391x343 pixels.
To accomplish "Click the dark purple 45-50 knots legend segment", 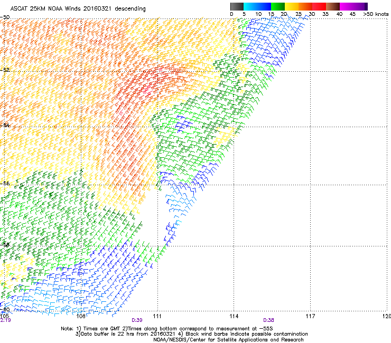I will pos(360,6).
